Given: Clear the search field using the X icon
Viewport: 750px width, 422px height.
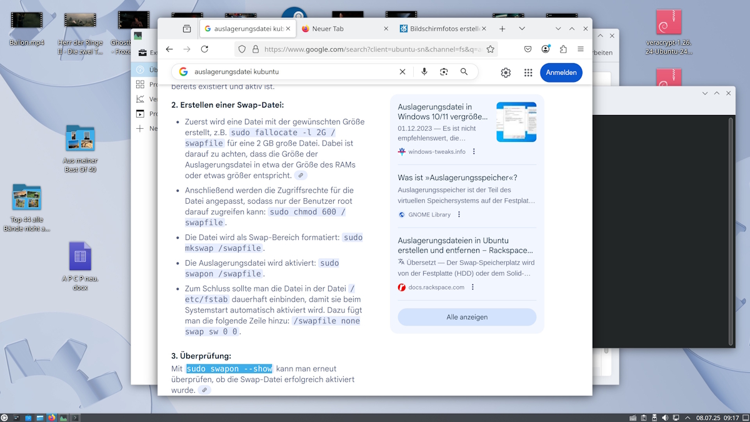Looking at the screenshot, I should coord(402,72).
